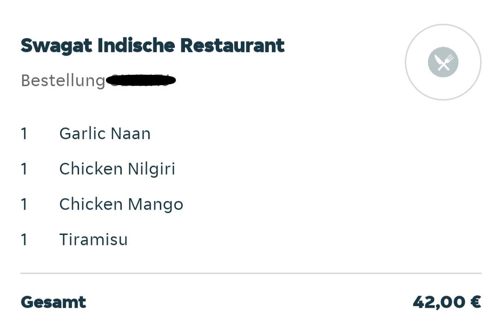
Task: Click the 42,00 € total amount
Action: tap(447, 302)
